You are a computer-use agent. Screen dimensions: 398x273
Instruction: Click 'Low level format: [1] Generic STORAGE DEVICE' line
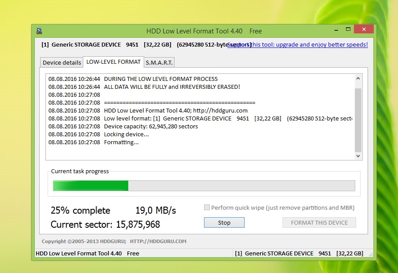[200, 118]
